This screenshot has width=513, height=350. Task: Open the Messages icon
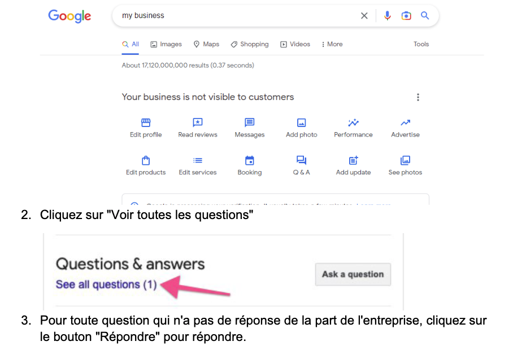(250, 123)
